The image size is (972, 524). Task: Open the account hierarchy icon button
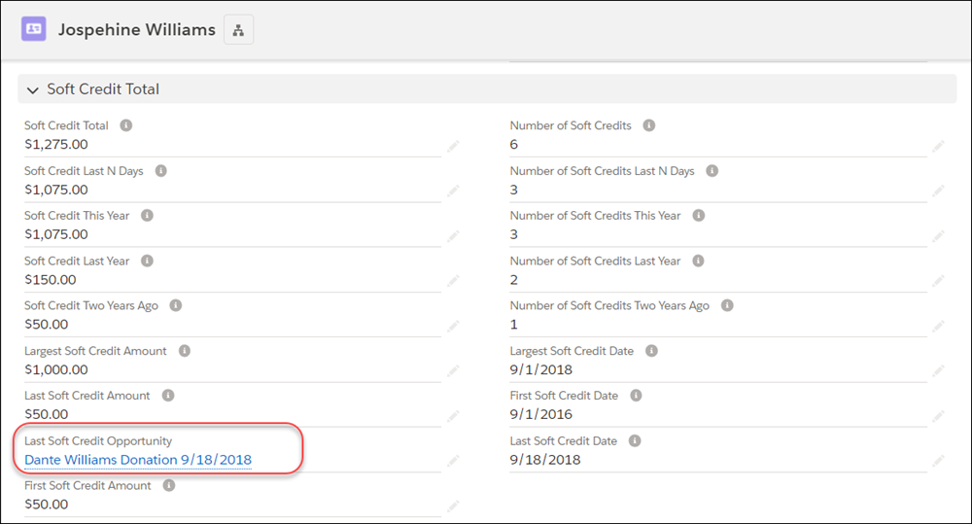coord(238,30)
